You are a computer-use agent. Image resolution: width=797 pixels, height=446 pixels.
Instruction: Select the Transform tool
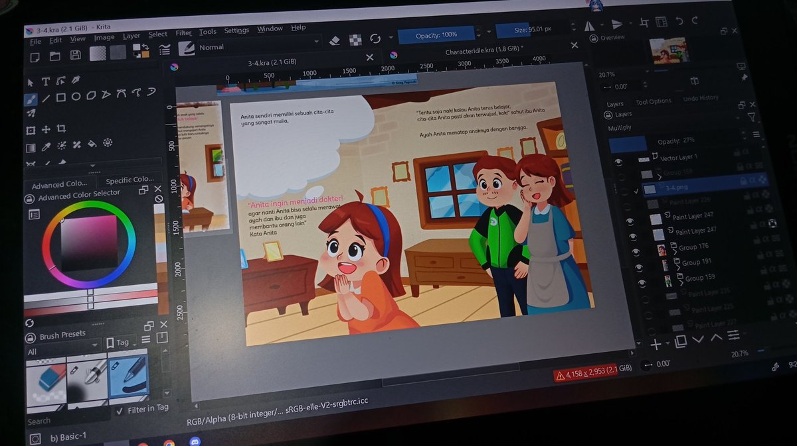[x=31, y=131]
